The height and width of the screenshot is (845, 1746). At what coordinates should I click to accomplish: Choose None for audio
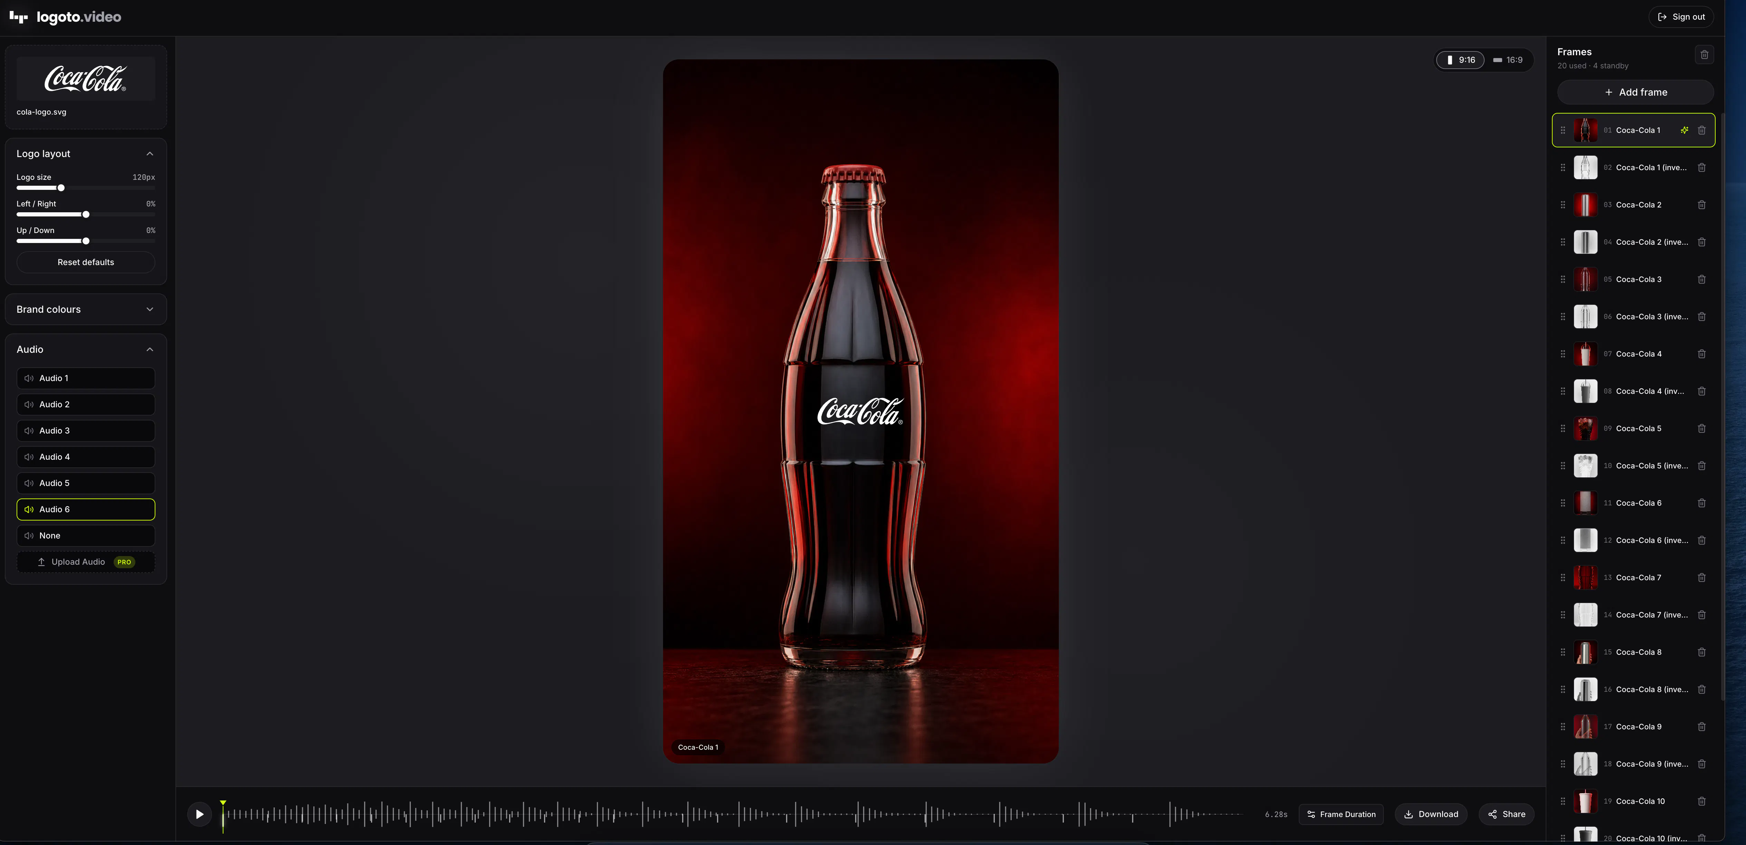click(x=85, y=536)
